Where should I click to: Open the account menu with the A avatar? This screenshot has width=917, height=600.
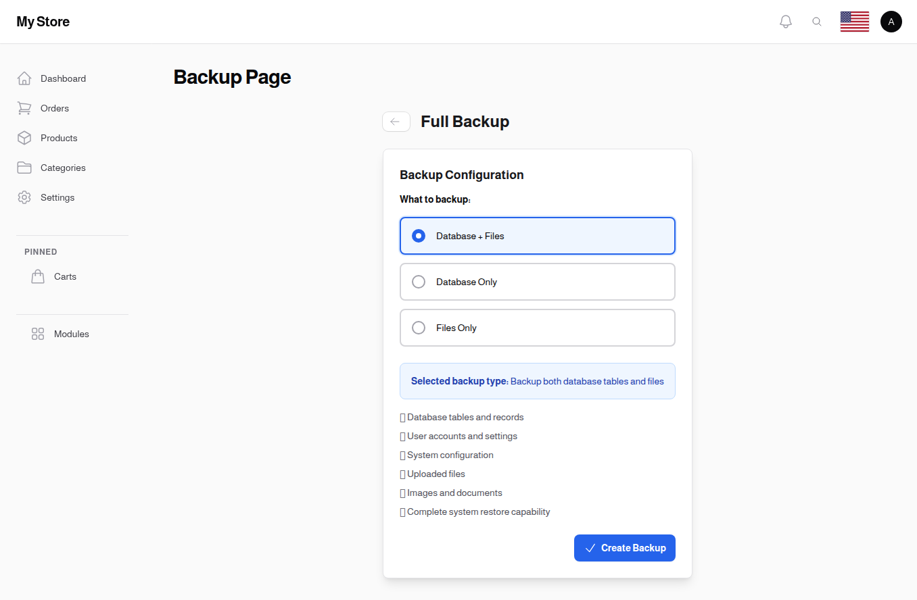click(x=891, y=21)
